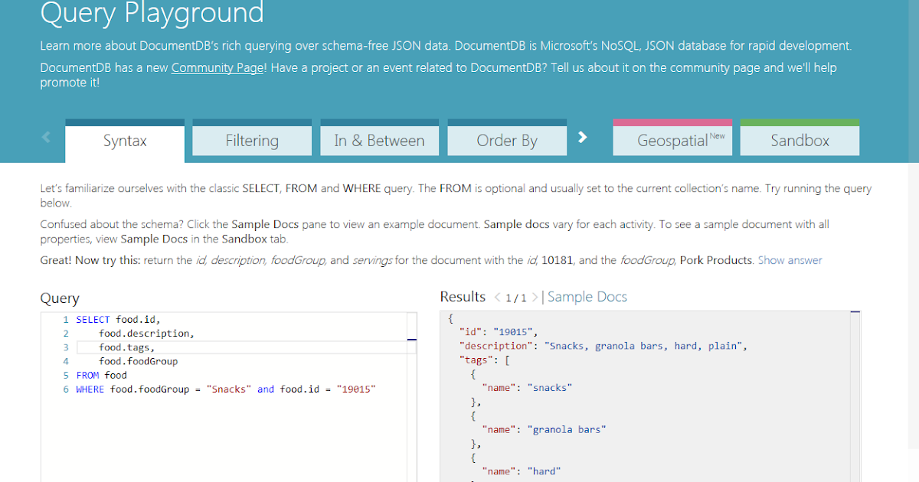Switch to the Sandbox tab

[x=800, y=140]
